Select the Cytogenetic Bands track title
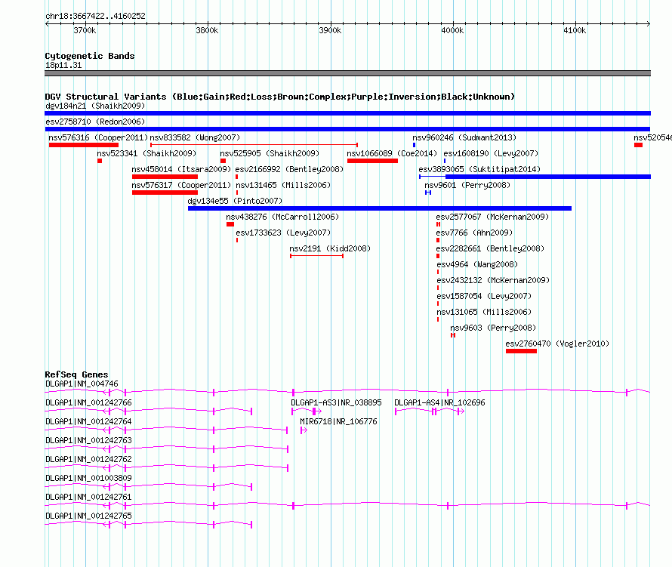672x567 pixels. 90,56
